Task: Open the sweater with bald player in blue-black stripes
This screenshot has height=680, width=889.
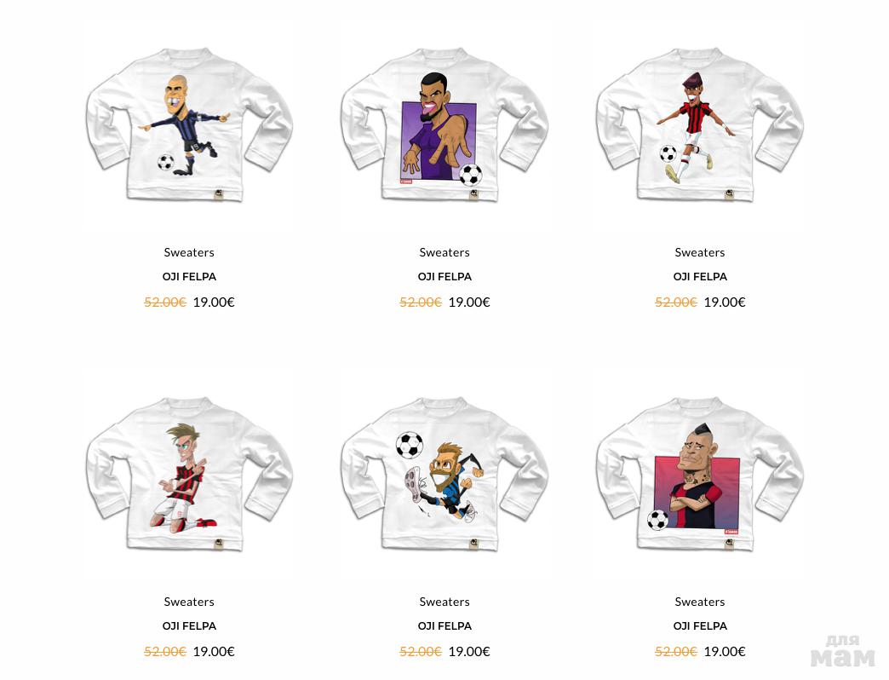Action: point(189,128)
